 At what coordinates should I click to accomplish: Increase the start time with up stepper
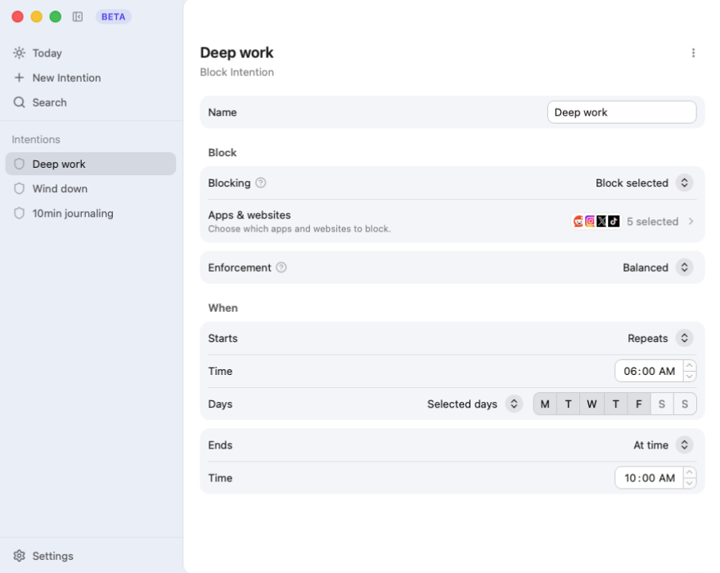coord(690,366)
